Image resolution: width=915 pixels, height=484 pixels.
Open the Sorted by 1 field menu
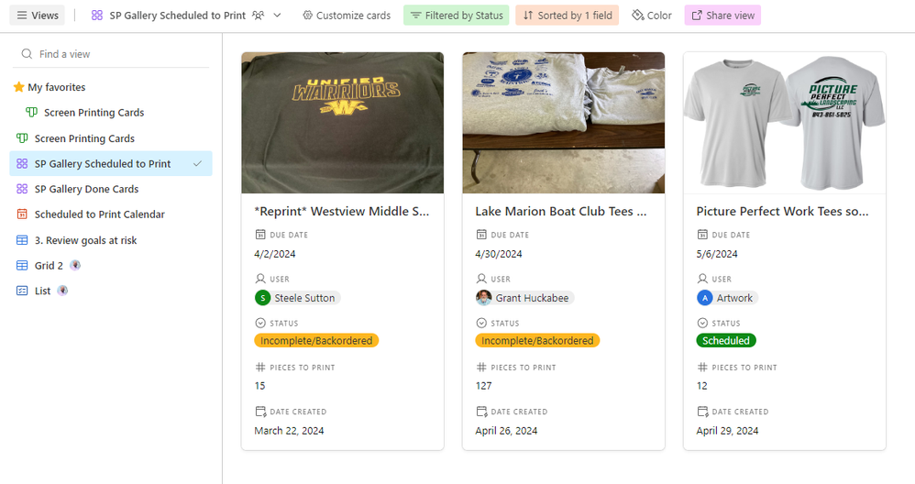(x=567, y=16)
